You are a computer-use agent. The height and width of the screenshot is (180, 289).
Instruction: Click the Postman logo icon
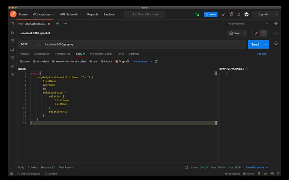click(13, 14)
